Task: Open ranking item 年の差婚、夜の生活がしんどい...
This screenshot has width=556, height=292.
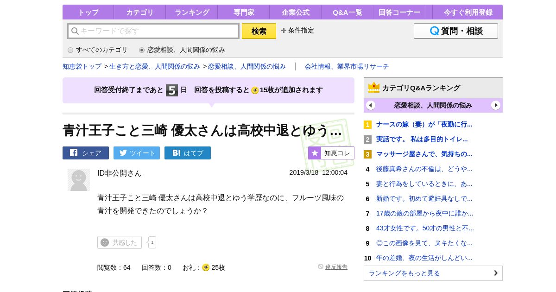Action: 424,258
